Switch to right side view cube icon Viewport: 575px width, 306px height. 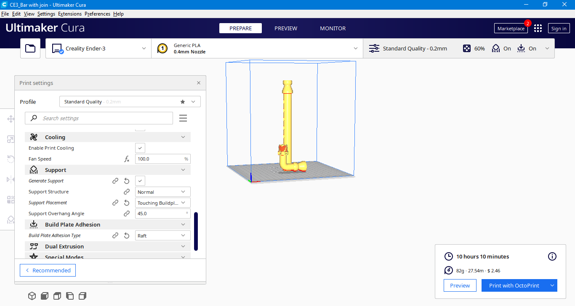[x=83, y=296]
